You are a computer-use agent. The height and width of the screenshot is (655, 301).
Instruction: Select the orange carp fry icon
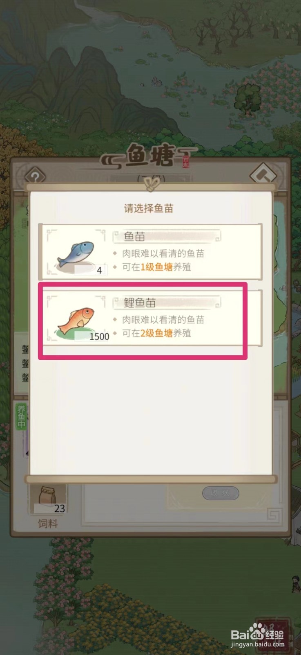tap(76, 321)
